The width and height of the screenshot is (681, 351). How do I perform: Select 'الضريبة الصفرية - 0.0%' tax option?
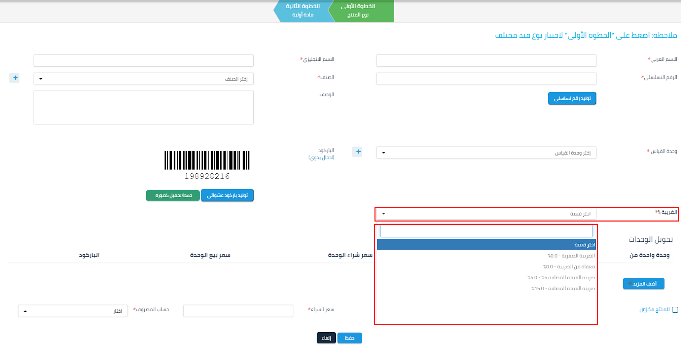pyautogui.click(x=571, y=256)
